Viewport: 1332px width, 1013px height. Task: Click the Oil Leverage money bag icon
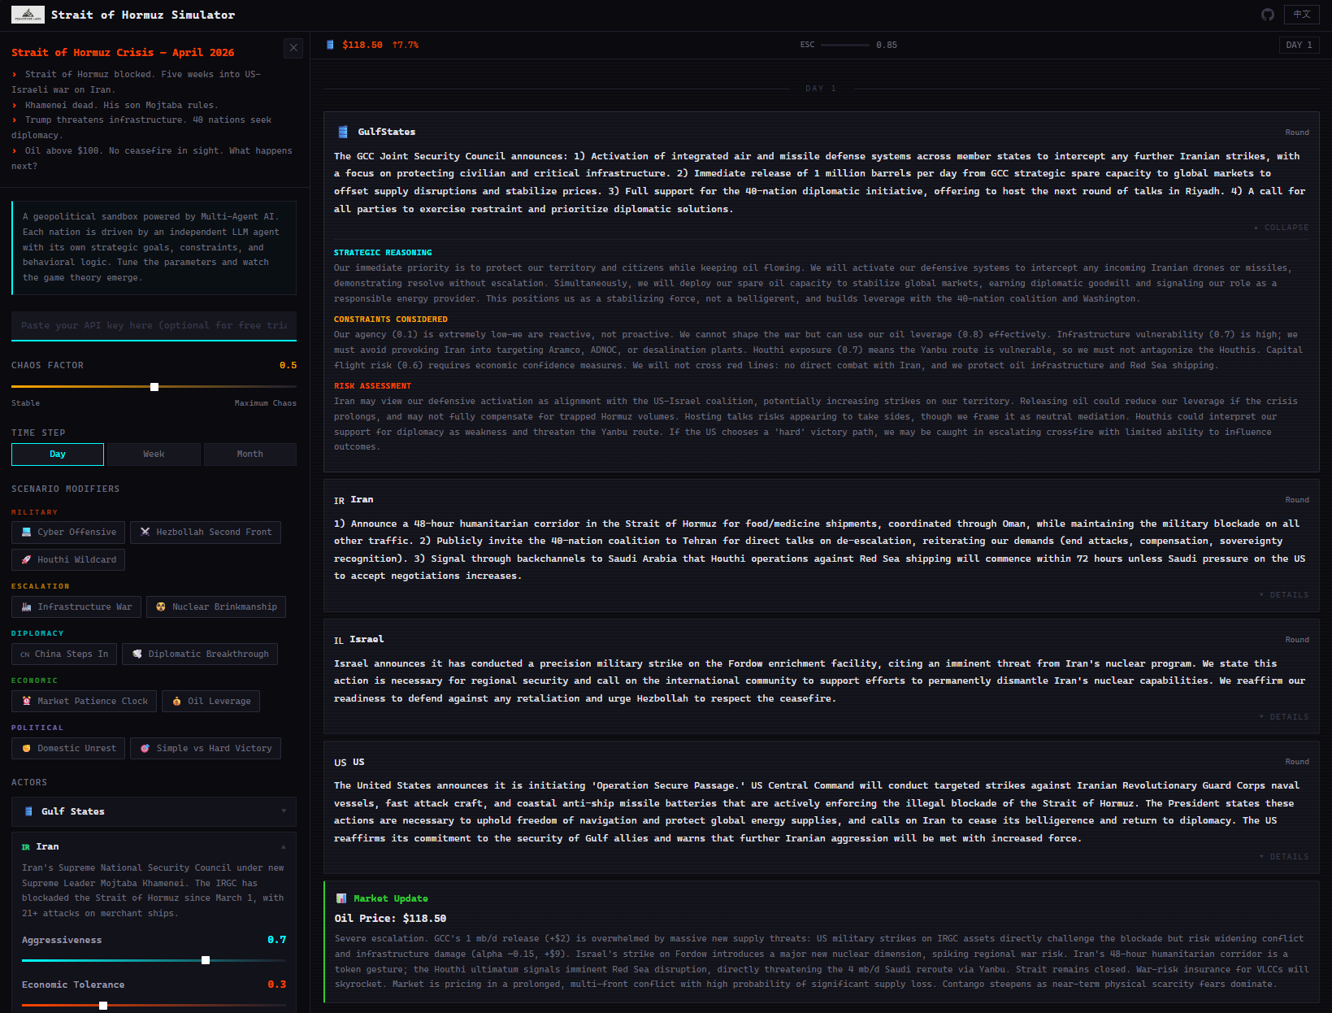click(x=176, y=702)
